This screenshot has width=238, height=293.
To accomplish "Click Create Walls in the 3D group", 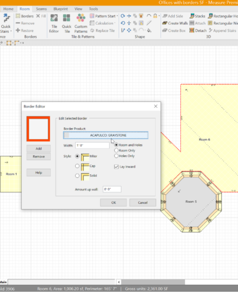I will (175, 23).
